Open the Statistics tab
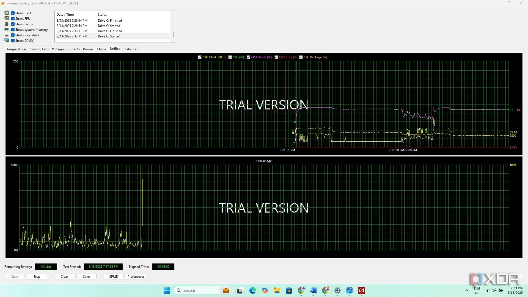The height and width of the screenshot is (297, 528). 130,49
